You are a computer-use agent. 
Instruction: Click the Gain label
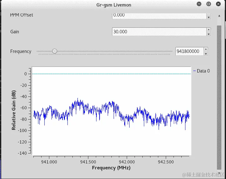(x=15, y=32)
